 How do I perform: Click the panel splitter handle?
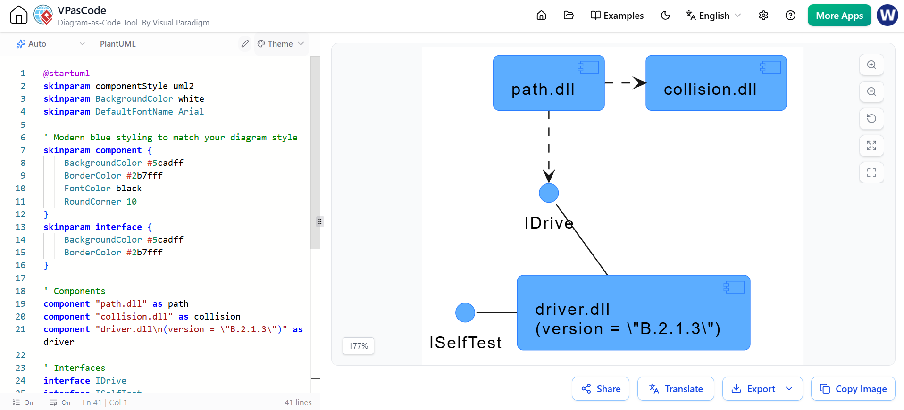click(320, 221)
